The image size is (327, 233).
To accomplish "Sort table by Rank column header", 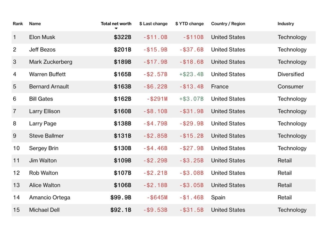I will (x=18, y=24).
